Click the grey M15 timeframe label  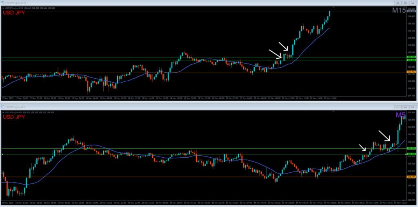pyautogui.click(x=399, y=10)
